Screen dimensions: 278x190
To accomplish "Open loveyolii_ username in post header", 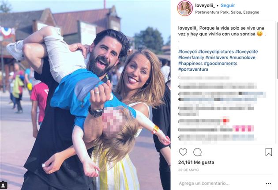I will pos(205,5).
